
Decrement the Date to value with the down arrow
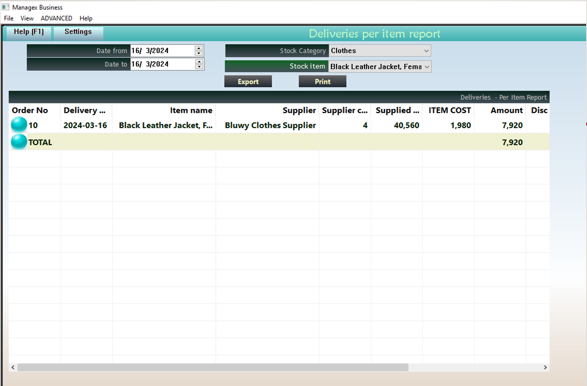[198, 66]
